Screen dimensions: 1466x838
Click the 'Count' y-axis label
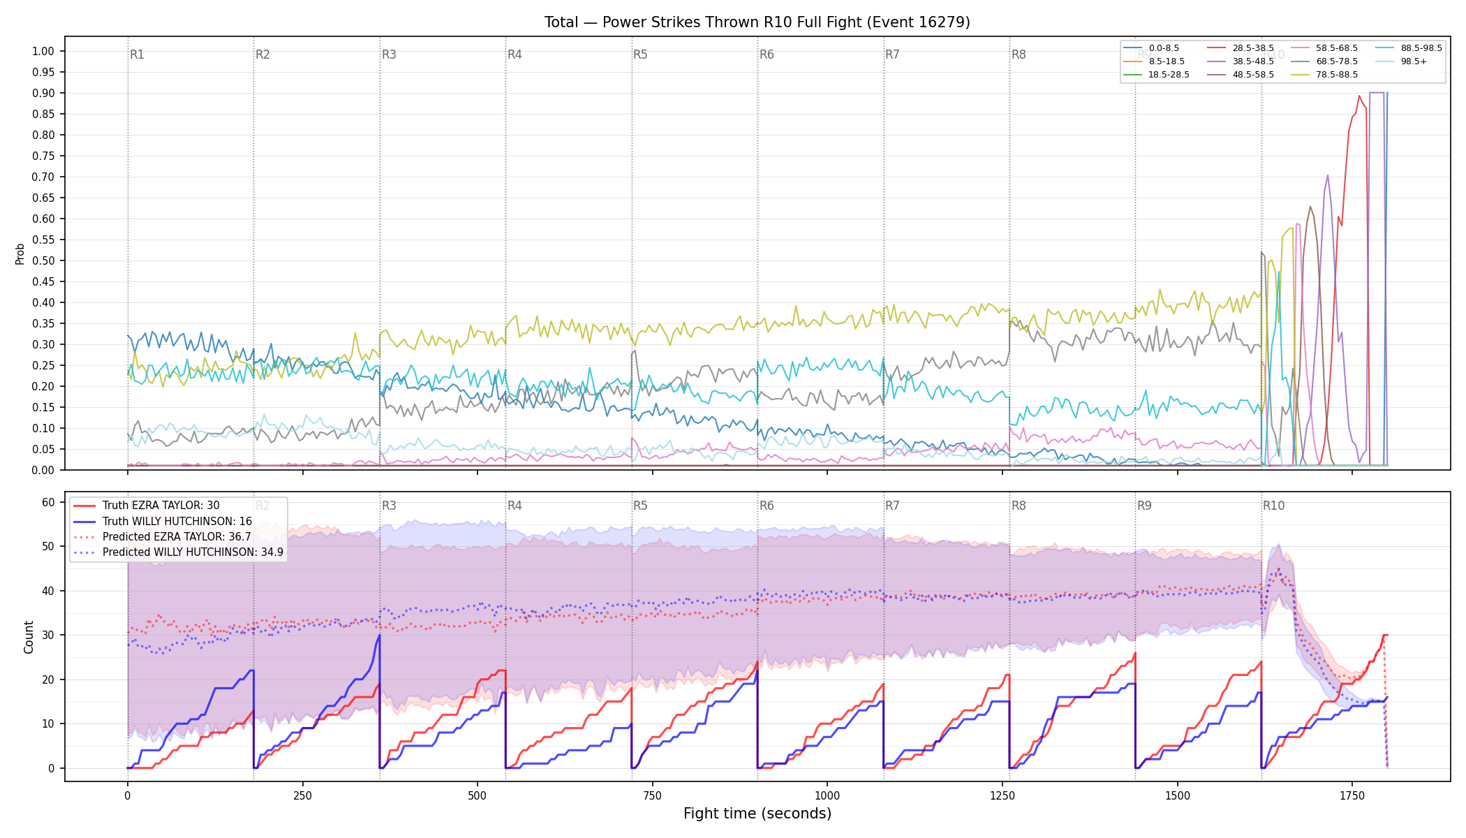click(x=29, y=637)
